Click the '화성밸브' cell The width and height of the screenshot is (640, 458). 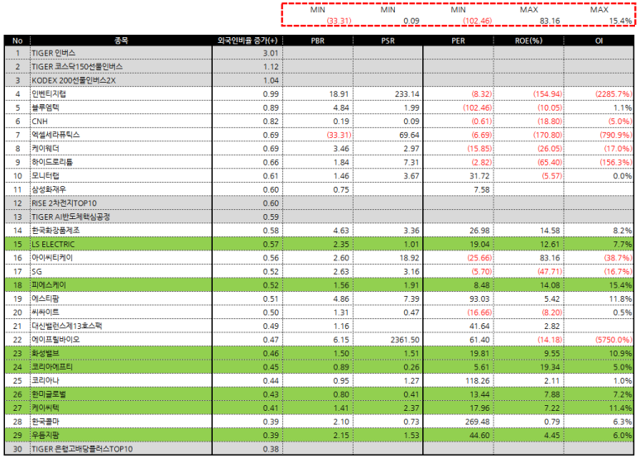pyautogui.click(x=121, y=353)
